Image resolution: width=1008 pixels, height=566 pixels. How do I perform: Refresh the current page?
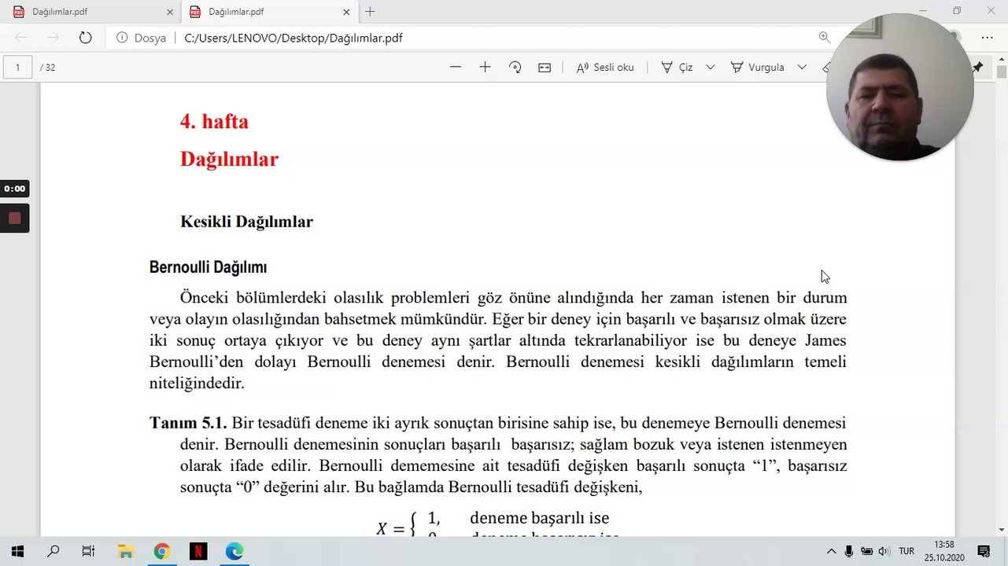85,38
